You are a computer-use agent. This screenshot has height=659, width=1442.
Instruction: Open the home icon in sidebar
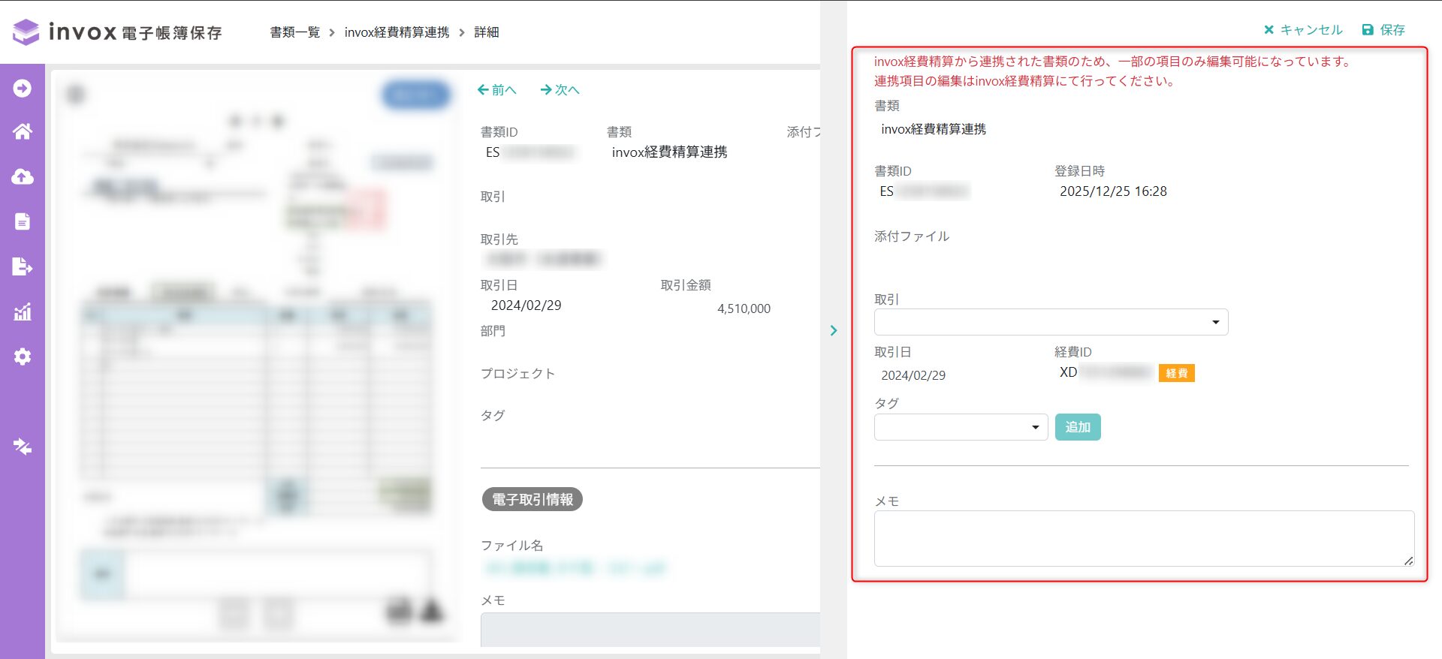(23, 132)
